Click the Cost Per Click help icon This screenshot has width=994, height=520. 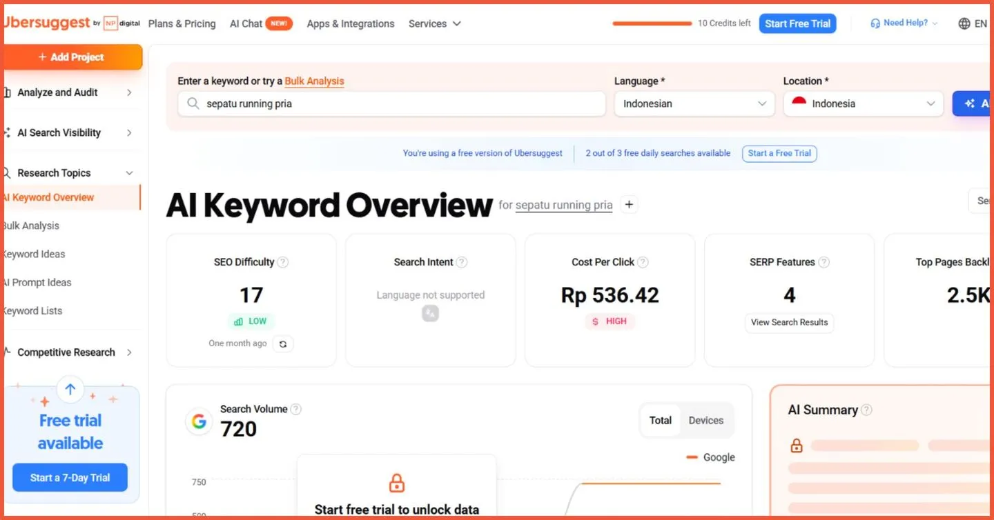tap(643, 262)
